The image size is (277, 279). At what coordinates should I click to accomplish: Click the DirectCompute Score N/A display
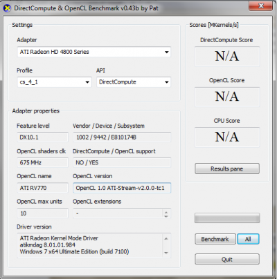(227, 57)
